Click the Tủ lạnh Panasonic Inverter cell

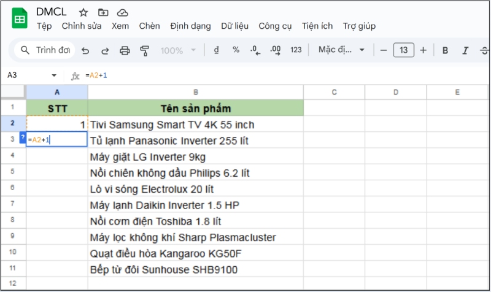coord(196,140)
